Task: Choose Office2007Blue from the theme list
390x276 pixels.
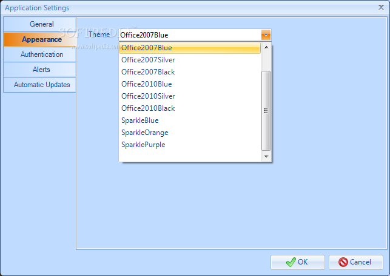Action: point(190,48)
